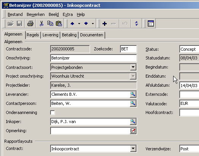Click the Refresh arrows icon
The height and width of the screenshot is (156, 199).
[136, 23]
